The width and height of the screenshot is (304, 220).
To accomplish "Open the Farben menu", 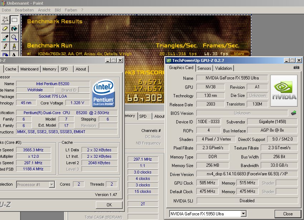I will (x=71, y=10).
